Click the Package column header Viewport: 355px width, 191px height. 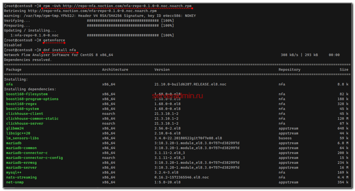pos(14,70)
